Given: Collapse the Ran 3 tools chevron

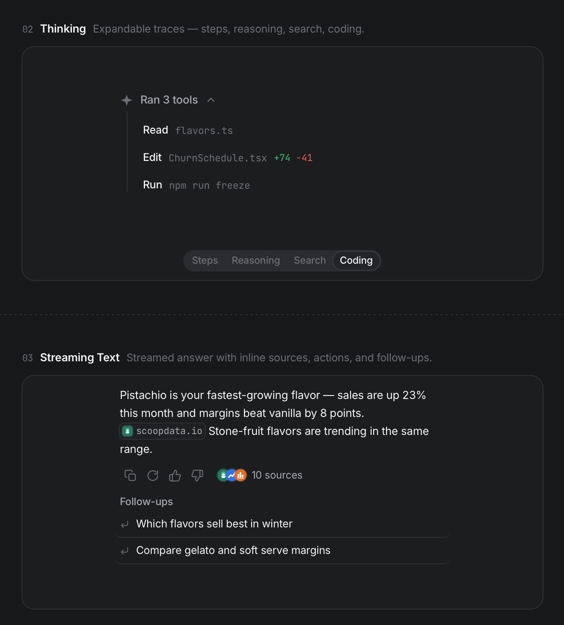Looking at the screenshot, I should 211,100.
